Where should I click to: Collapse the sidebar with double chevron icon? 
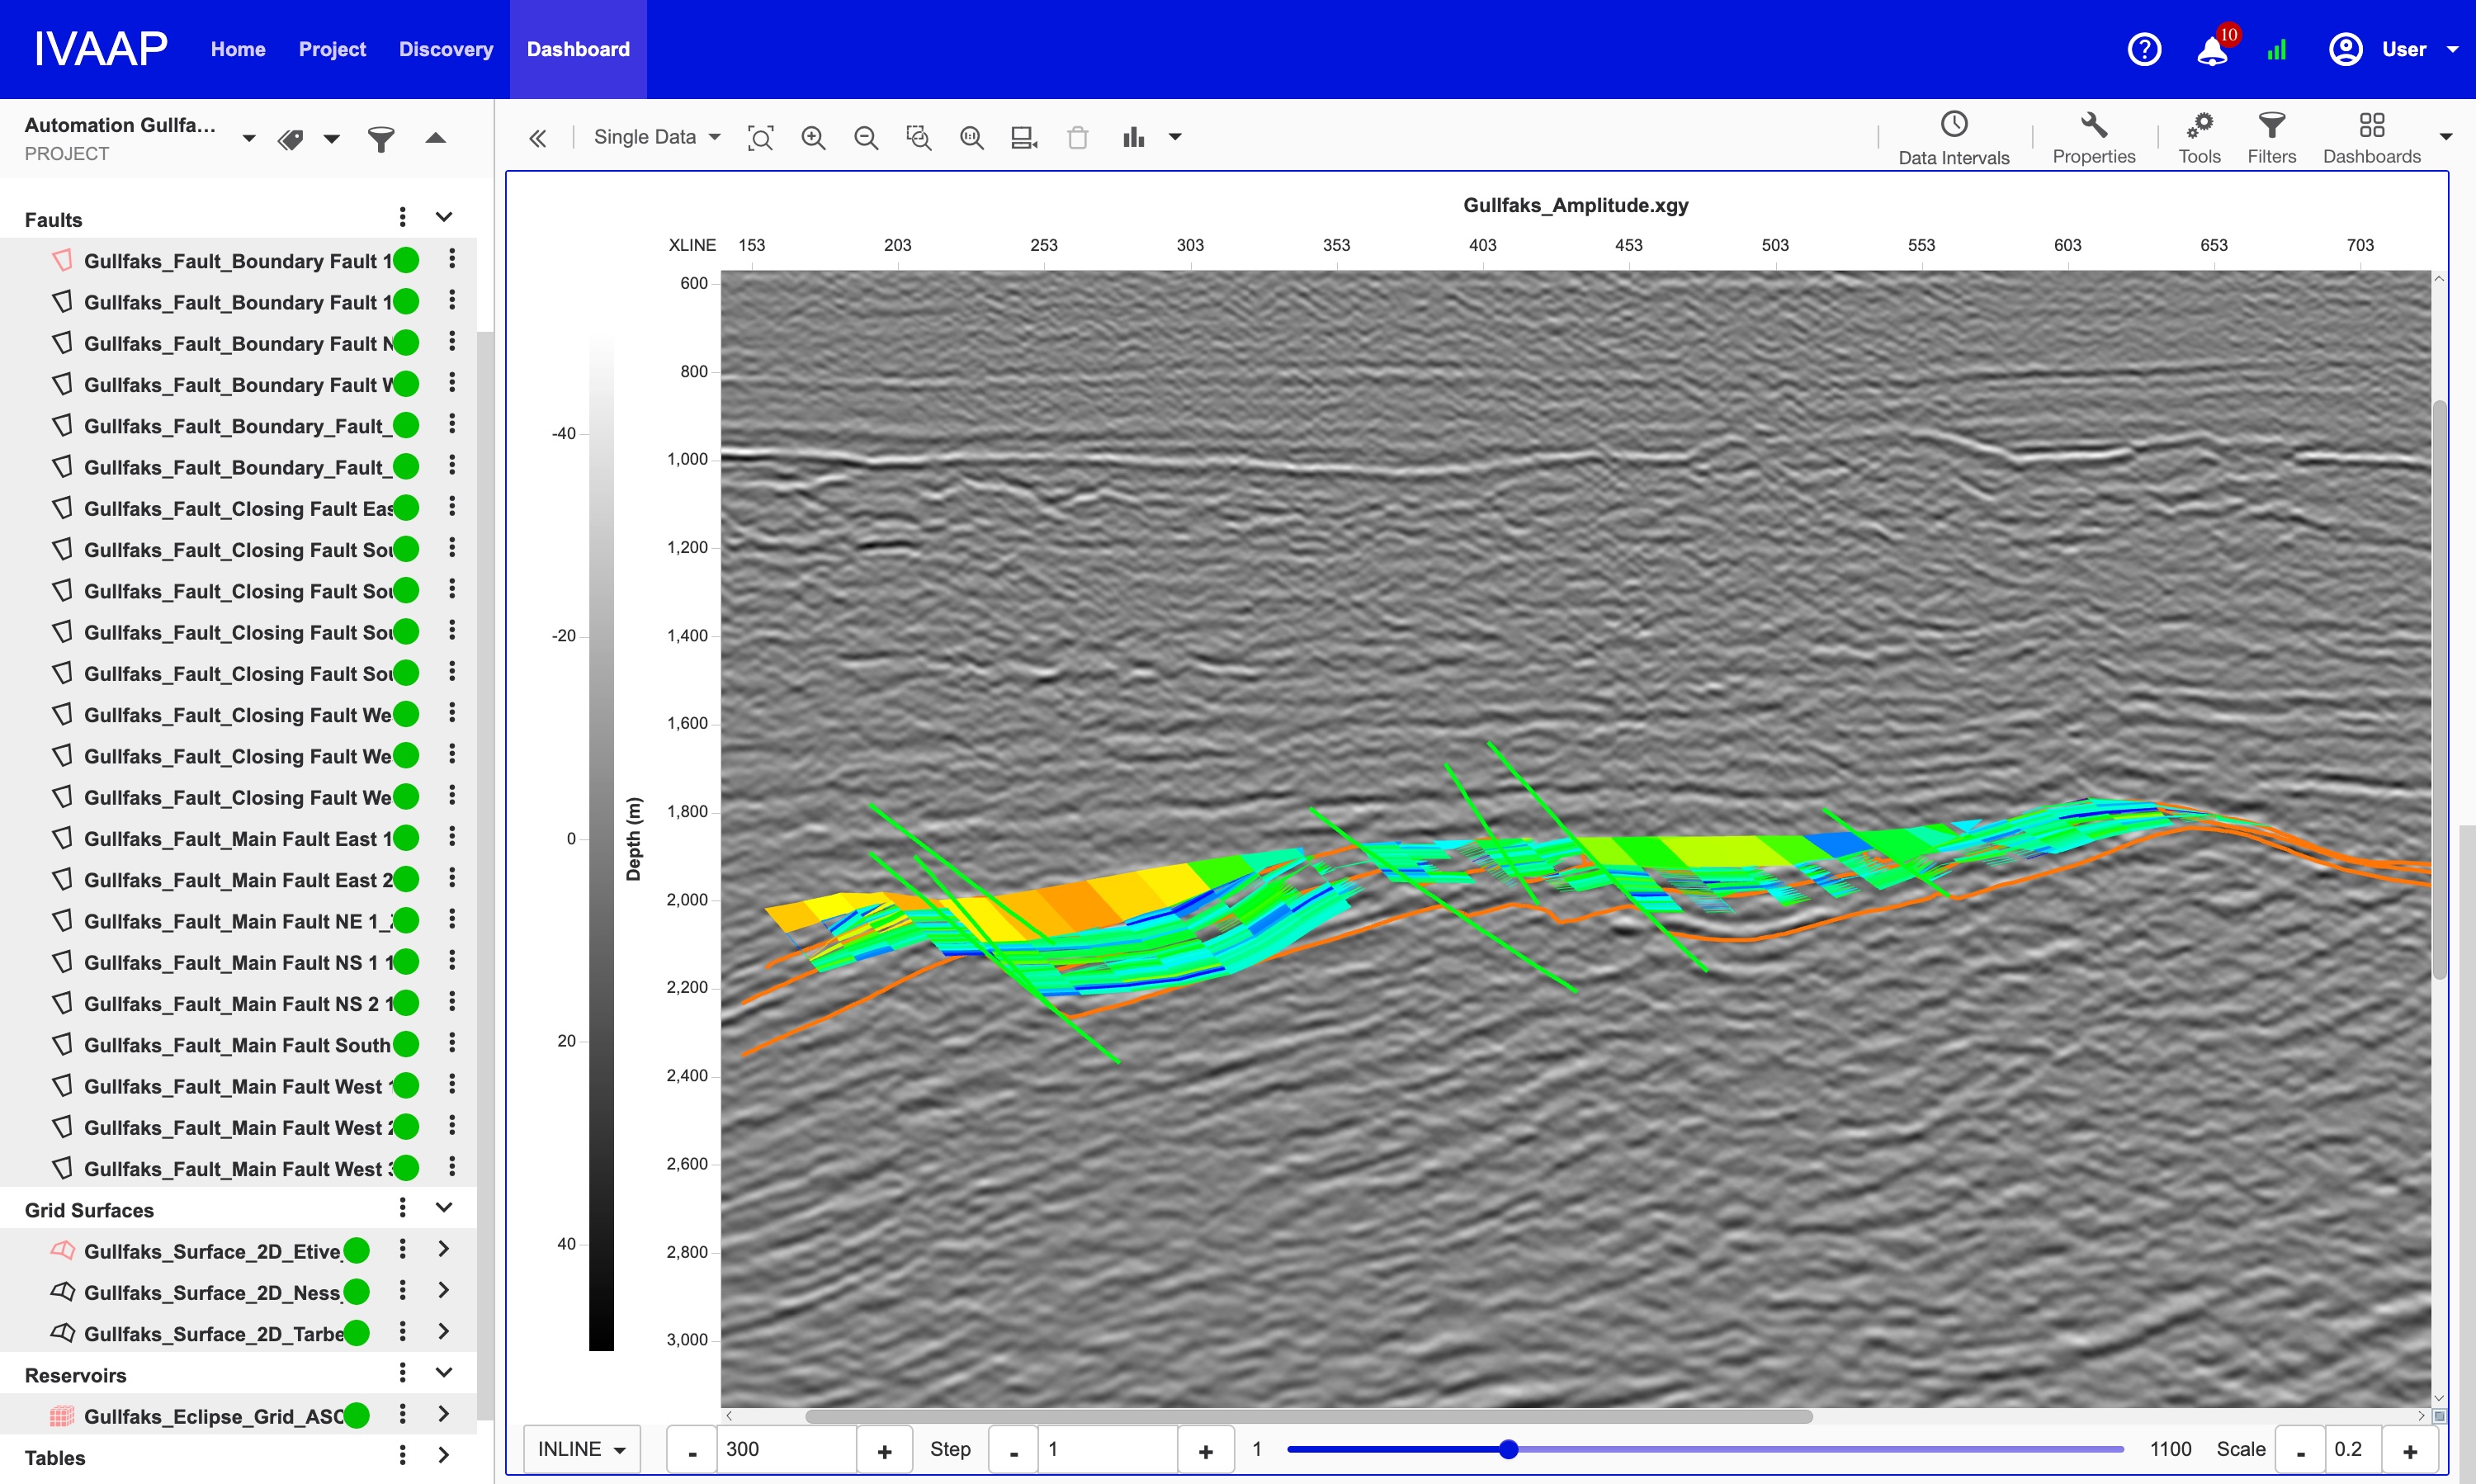(x=538, y=138)
